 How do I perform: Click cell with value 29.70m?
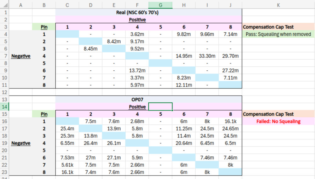click(231, 56)
